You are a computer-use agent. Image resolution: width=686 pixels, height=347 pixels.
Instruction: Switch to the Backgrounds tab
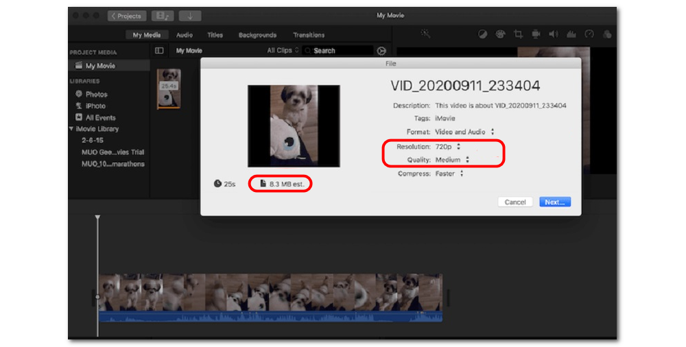(257, 35)
